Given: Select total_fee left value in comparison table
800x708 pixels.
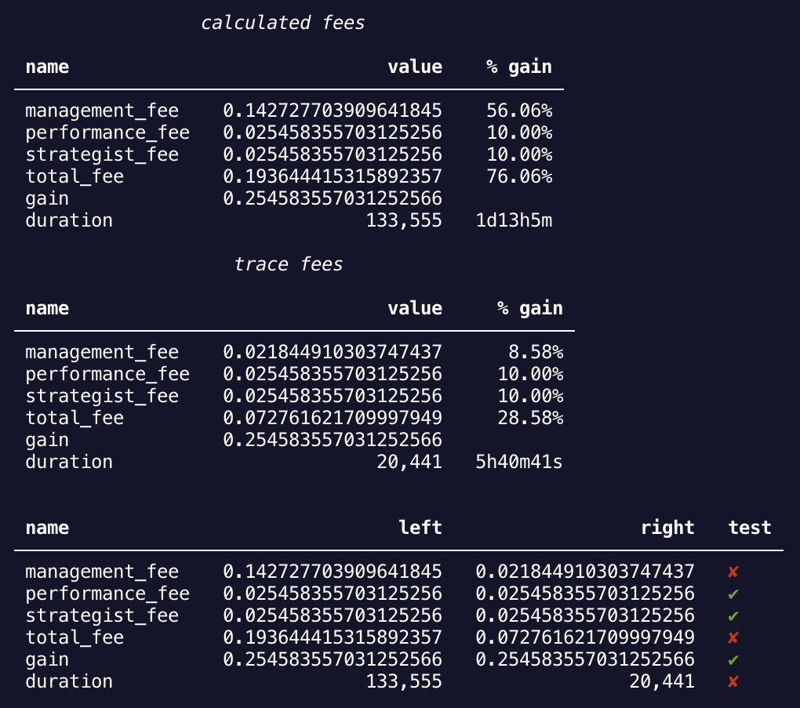Looking at the screenshot, I should [x=333, y=637].
